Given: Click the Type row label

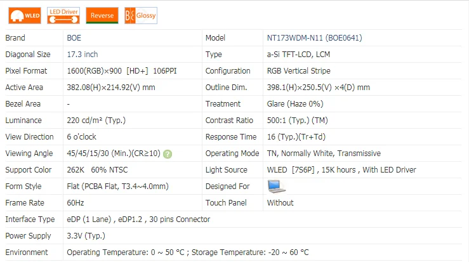Looking at the screenshot, I should (x=214, y=55).
